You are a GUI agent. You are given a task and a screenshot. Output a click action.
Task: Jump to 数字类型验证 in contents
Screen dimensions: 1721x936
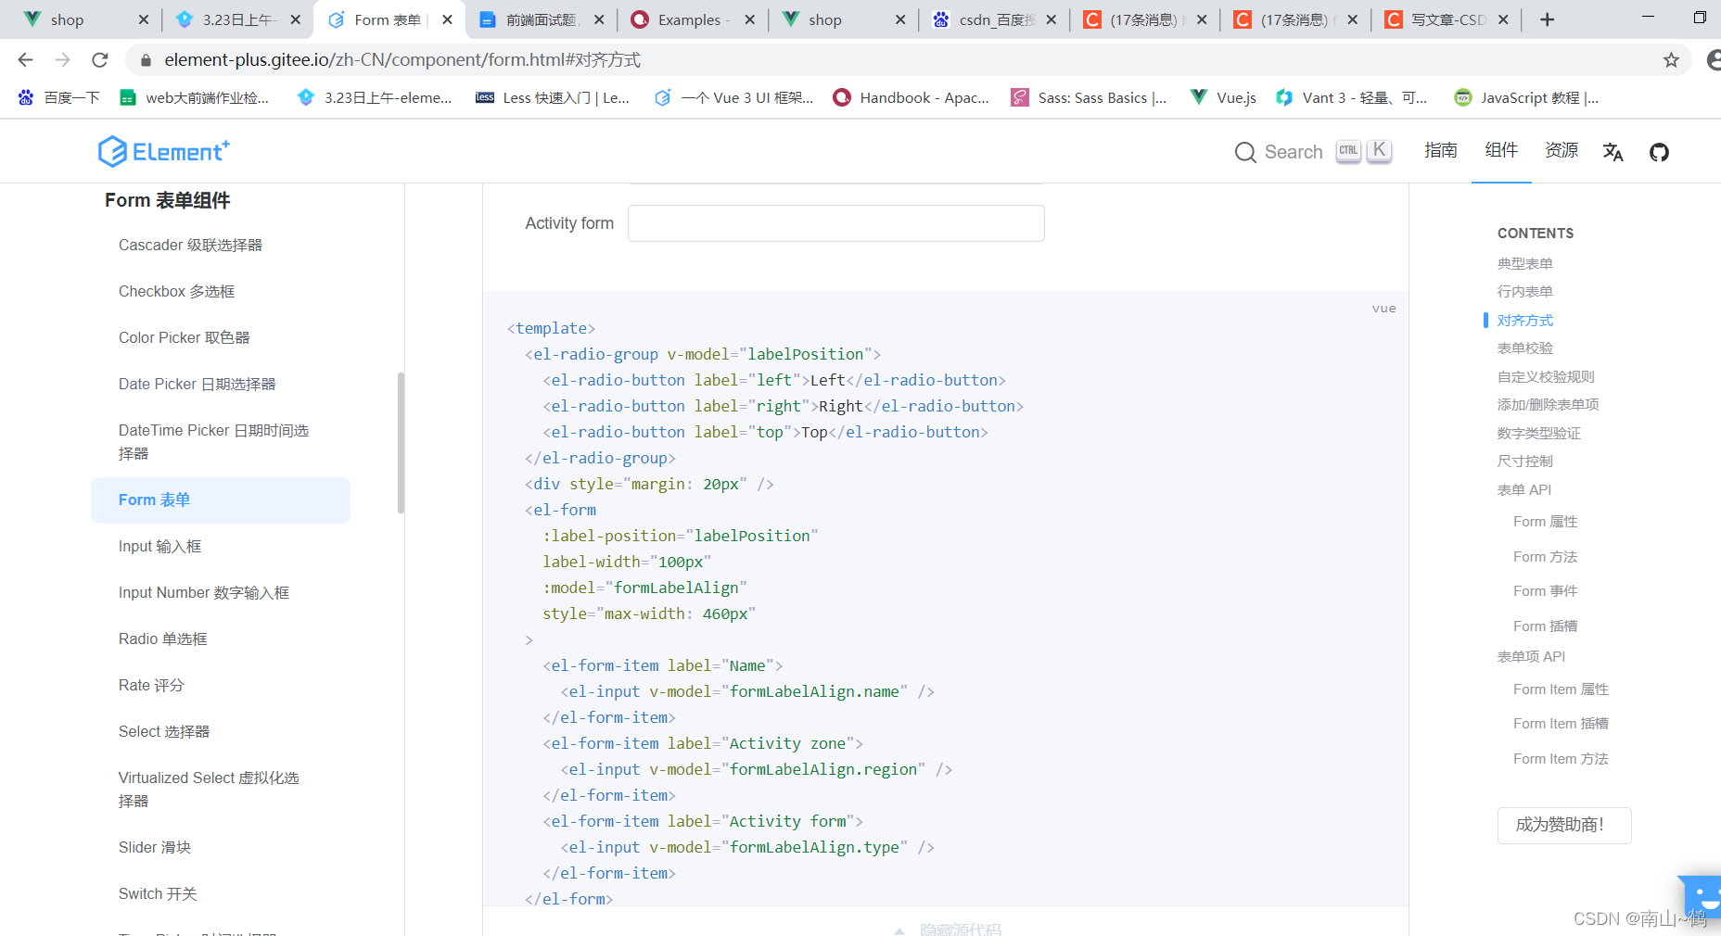1538,433
